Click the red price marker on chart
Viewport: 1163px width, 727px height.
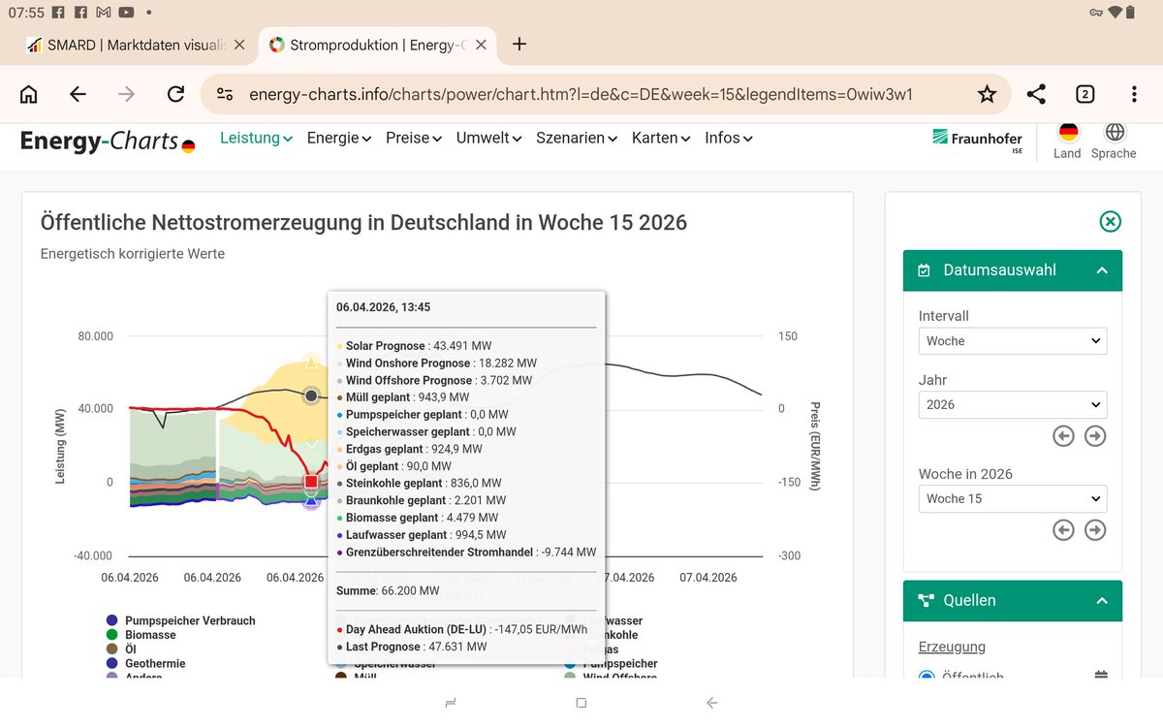(311, 482)
